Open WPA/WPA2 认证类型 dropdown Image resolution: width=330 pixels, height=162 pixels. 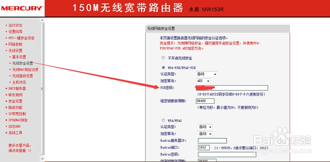[205, 127]
